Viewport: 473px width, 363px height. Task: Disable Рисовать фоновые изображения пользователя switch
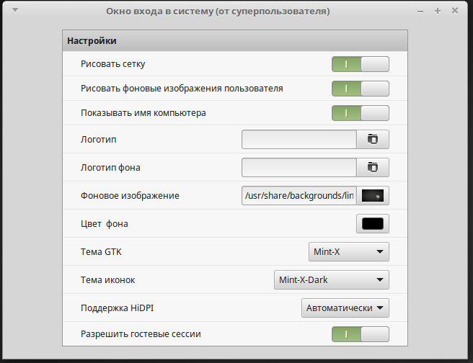pyautogui.click(x=360, y=89)
